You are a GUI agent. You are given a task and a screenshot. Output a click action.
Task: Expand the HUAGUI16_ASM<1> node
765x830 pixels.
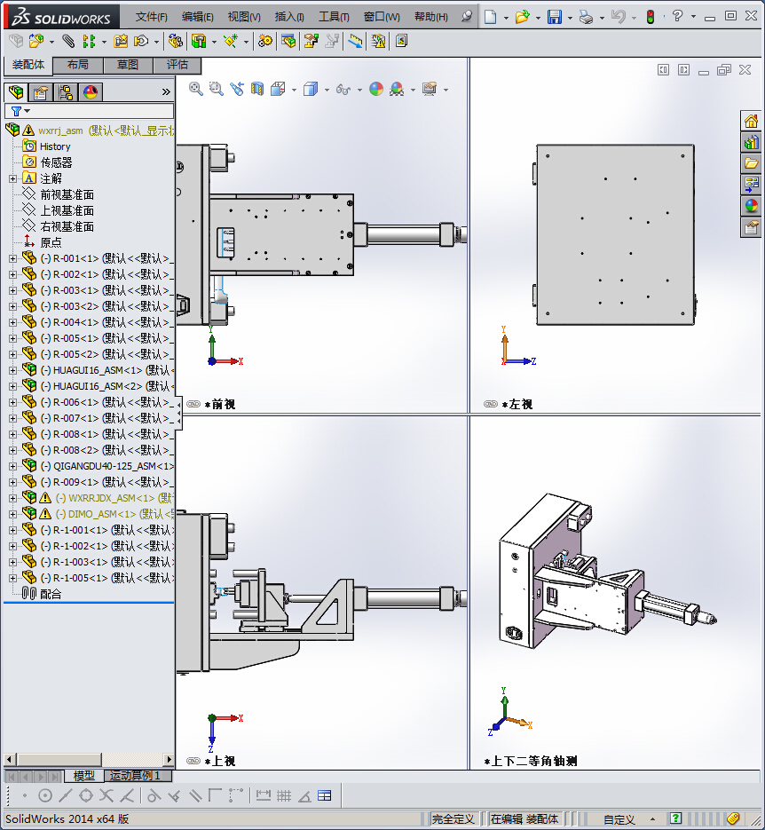pyautogui.click(x=12, y=370)
